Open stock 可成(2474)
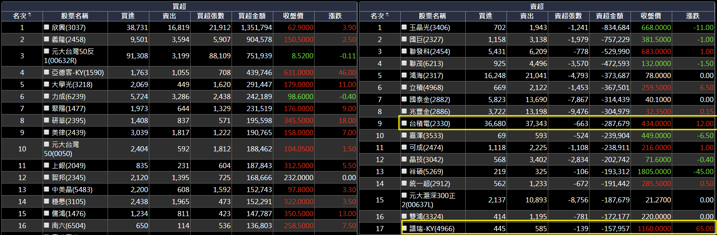Viewport: 717px width, 235px height. pyautogui.click(x=426, y=148)
